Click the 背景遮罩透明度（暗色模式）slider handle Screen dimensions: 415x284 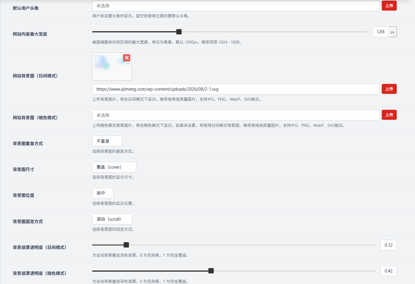pyautogui.click(x=211, y=271)
